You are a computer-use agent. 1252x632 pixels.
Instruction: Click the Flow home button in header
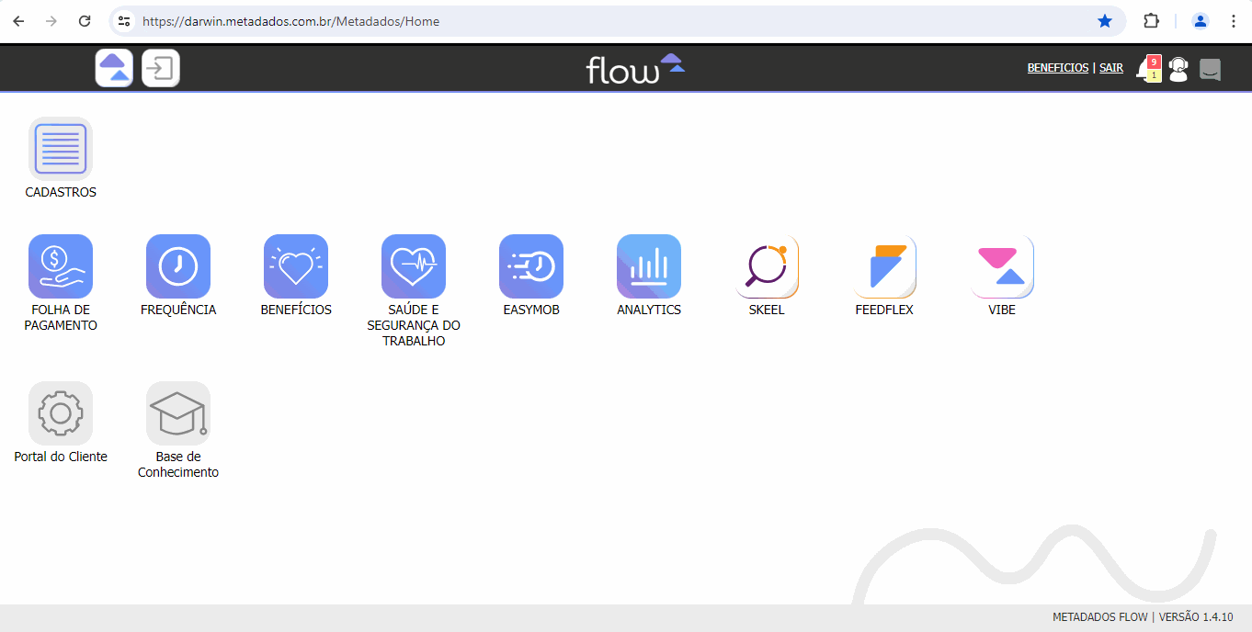(114, 68)
